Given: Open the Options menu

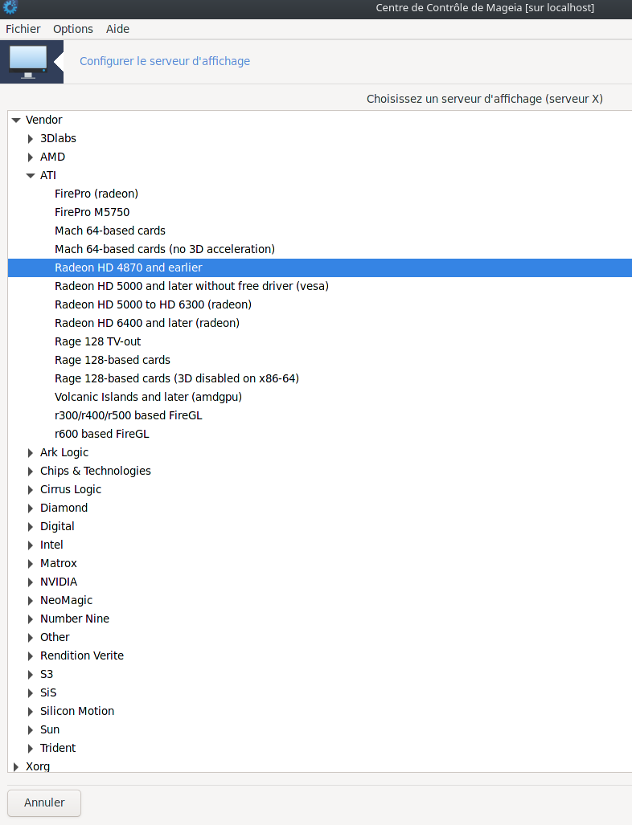Looking at the screenshot, I should pyautogui.click(x=72, y=29).
